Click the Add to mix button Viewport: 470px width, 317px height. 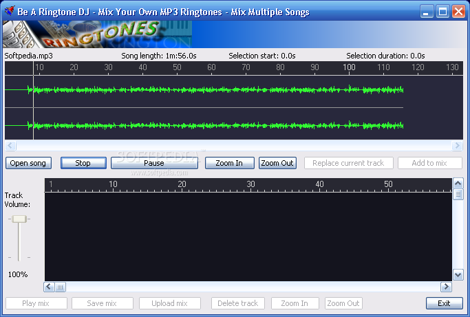430,163
